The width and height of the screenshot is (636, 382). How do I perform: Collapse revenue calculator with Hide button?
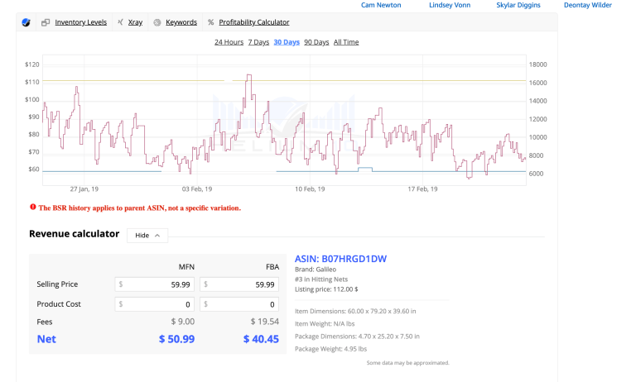point(147,236)
